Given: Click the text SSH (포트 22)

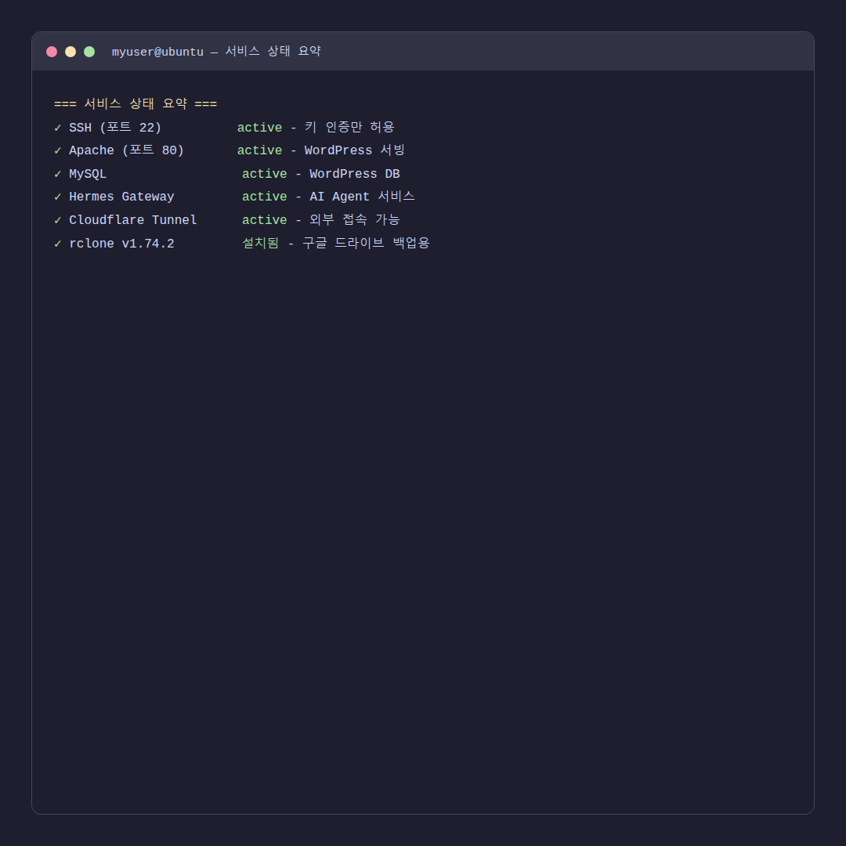Looking at the screenshot, I should point(115,128).
